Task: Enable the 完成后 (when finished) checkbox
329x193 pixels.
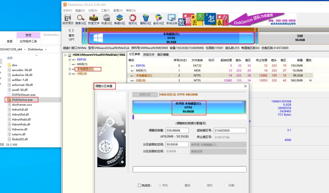Action: 139,185
